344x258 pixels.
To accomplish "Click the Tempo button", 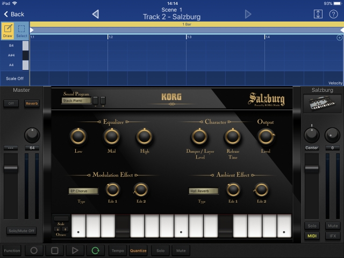I will (117, 250).
